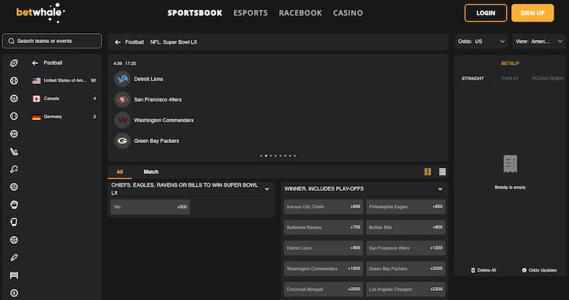
Task: Pick Los Angeles Chargers +2200 odds
Action: pyautogui.click(x=406, y=289)
